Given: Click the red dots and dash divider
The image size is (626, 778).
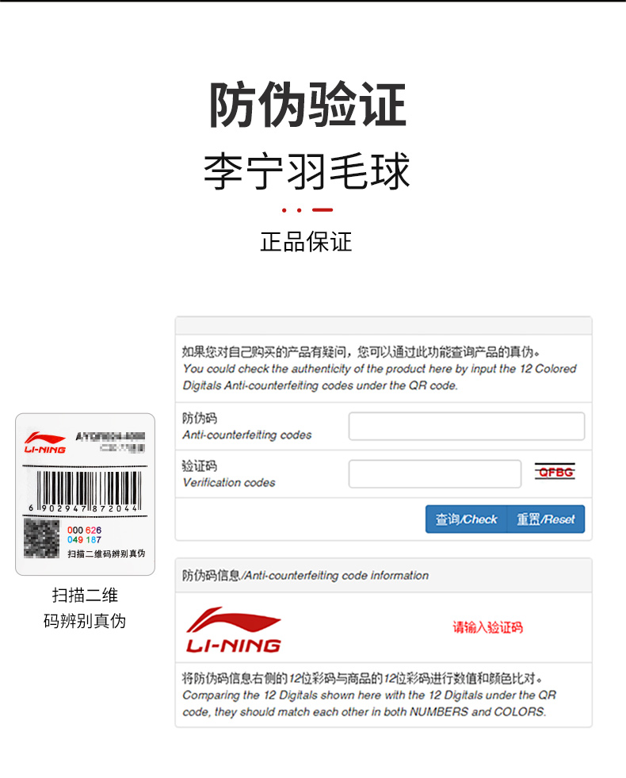Looking at the screenshot, I should tap(307, 210).
